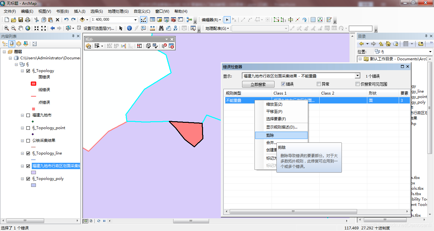Open the 地理处理(G) menu
This screenshot has height=231, width=434.
coord(118,11)
